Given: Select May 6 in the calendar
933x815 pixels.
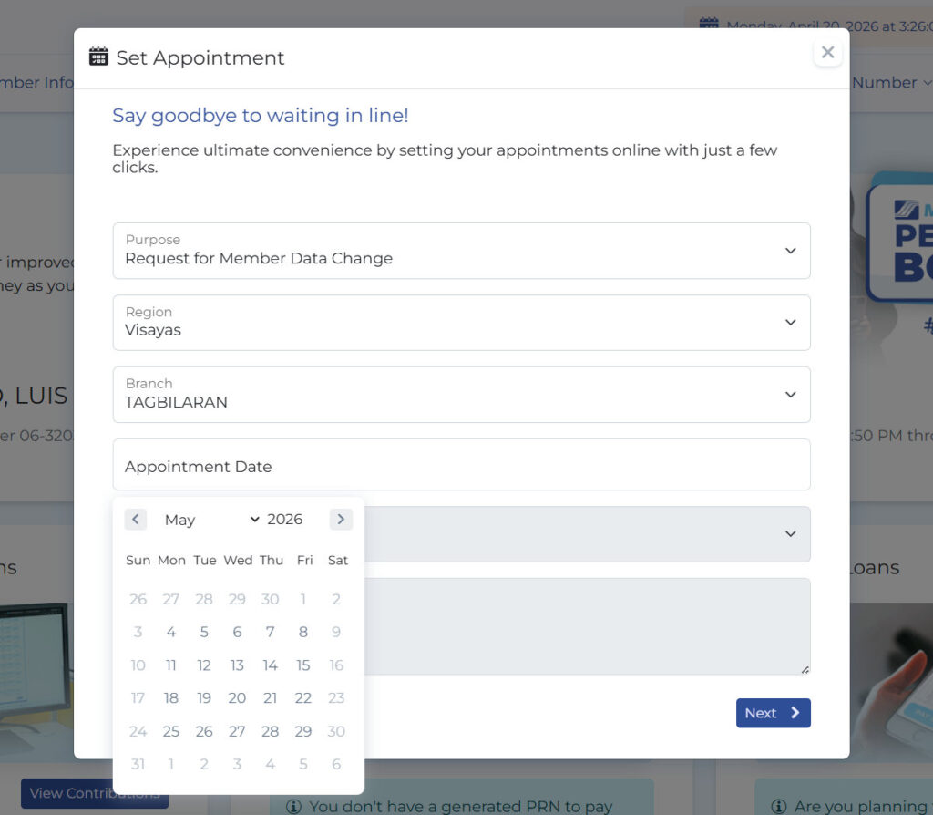Looking at the screenshot, I should pyautogui.click(x=237, y=633).
